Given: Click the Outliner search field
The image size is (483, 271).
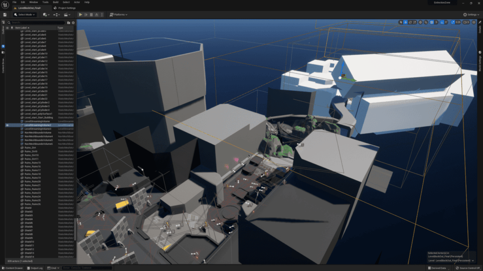Looking at the screenshot, I should (x=37, y=23).
